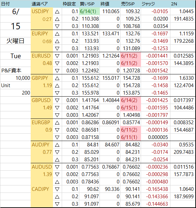Click the pink 6/15(1) sell SiP cell
196x208 pixels.
point(131,108)
